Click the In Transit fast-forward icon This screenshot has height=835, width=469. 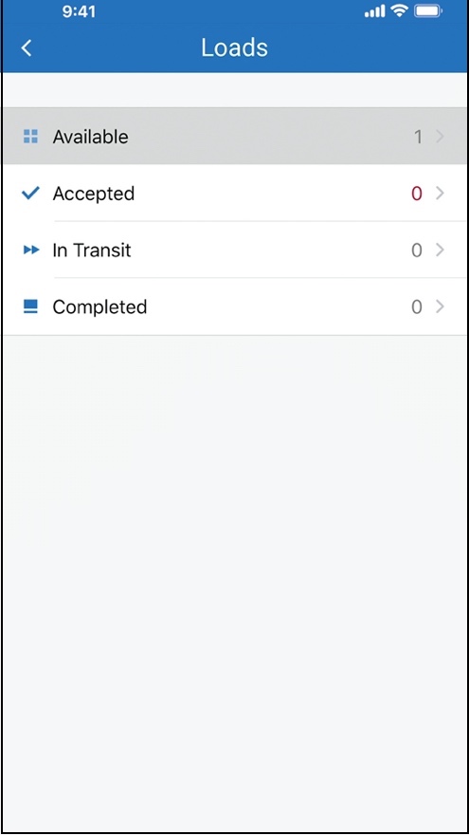(x=31, y=250)
